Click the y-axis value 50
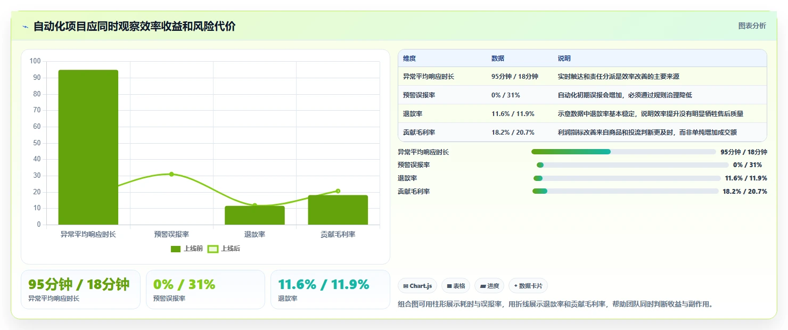788x330 pixels. [x=37, y=143]
